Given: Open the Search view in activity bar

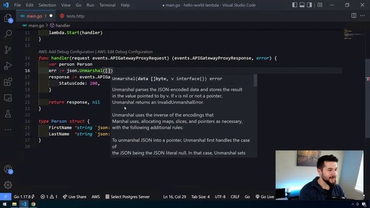Looking at the screenshot, I should pos(8,34).
